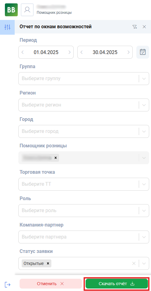Click the logout icon at bottom left
The image size is (151, 291).
[x=7, y=284]
